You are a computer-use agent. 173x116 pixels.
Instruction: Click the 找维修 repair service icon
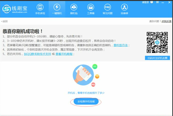[124, 9]
